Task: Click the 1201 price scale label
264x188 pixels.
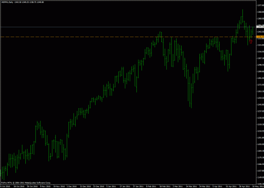Action: tap(260, 137)
